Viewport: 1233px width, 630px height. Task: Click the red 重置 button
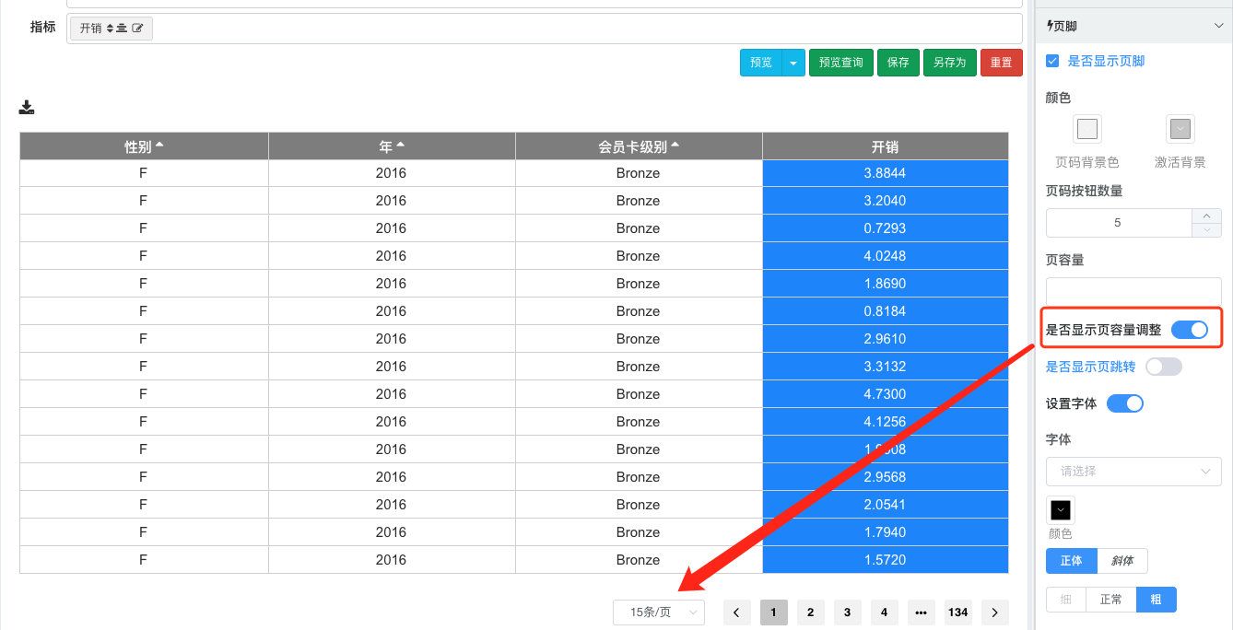pos(1001,63)
